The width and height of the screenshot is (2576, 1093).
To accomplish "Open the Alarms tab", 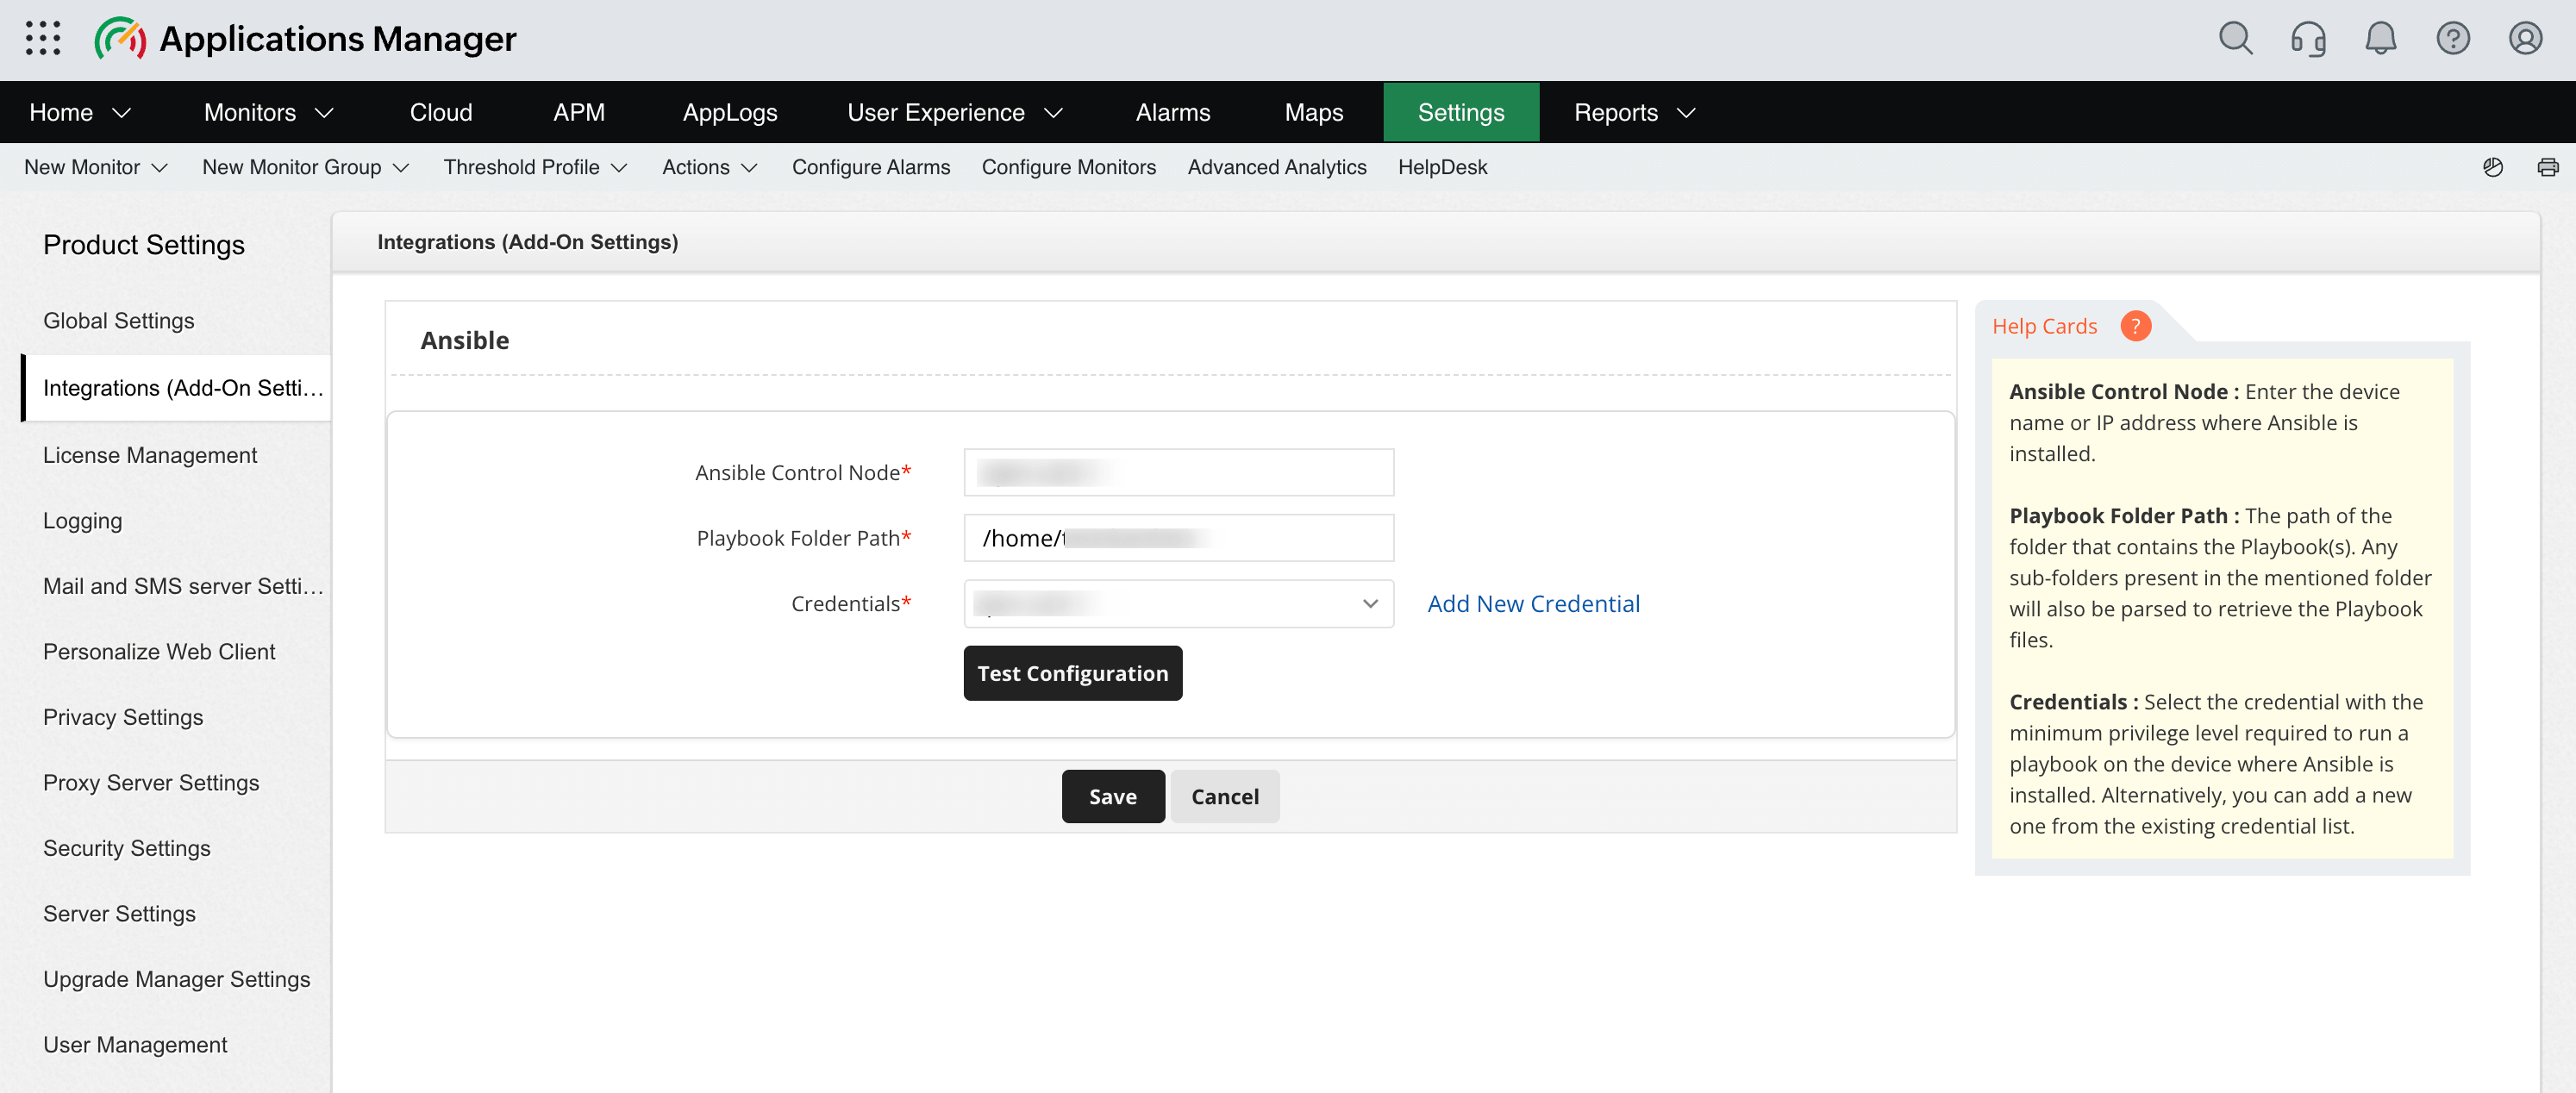I will tap(1173, 112).
